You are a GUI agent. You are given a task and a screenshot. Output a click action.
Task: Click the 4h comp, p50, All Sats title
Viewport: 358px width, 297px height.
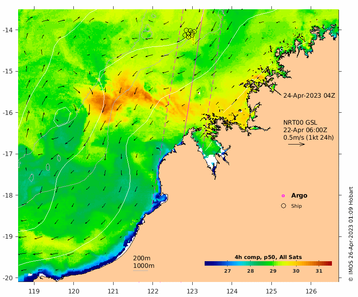click(268, 257)
